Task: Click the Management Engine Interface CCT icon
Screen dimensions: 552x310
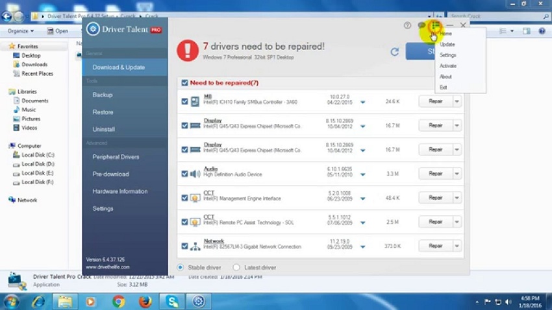Action: click(195, 198)
